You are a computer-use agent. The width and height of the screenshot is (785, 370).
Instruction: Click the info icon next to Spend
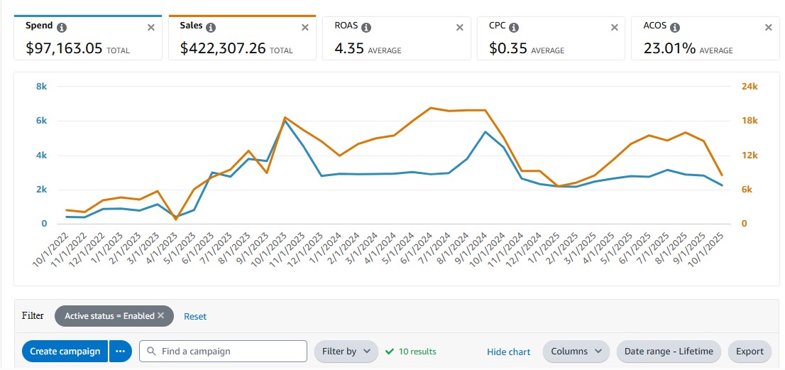pyautogui.click(x=62, y=27)
